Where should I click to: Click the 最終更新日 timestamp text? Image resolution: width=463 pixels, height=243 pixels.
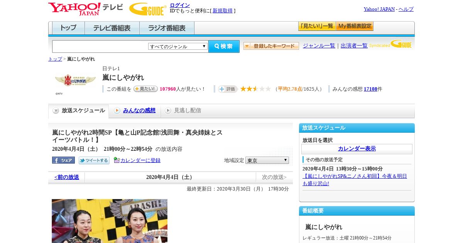tap(238, 189)
